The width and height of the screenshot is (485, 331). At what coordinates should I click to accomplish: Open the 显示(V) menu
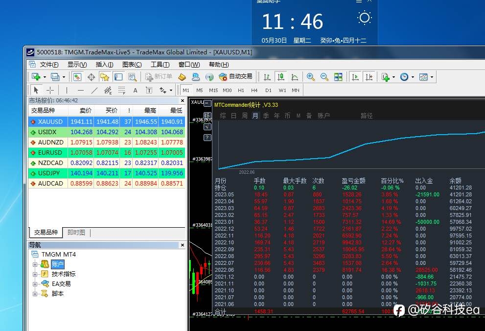(77, 64)
